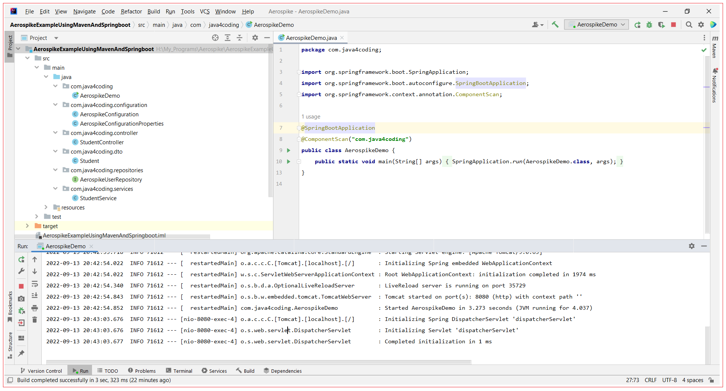Screen dimensions: 726x391
Task: Click the Build project hammer icon
Action: [555, 25]
